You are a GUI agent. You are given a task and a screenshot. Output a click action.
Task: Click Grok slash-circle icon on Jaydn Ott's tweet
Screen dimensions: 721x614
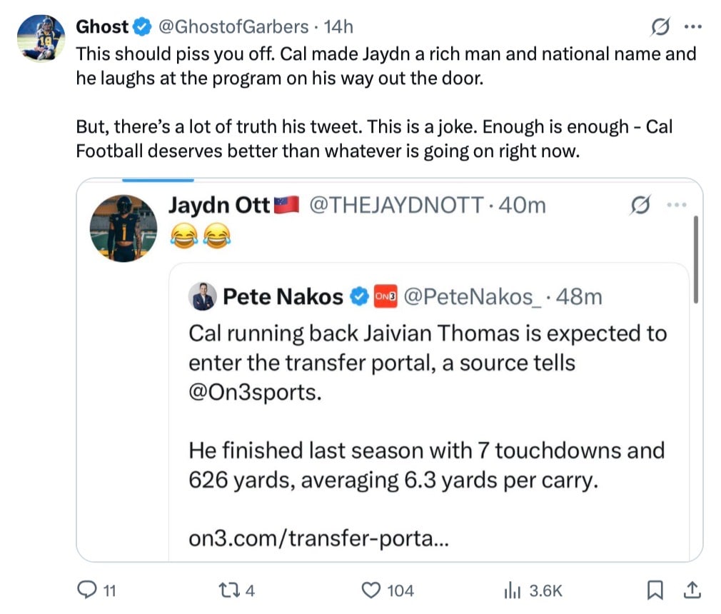tap(640, 205)
